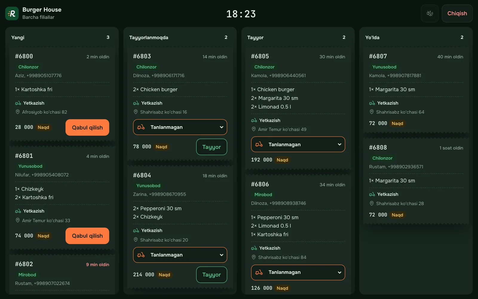Select the Yo'lda column header
The image size is (478, 299).
point(372,37)
